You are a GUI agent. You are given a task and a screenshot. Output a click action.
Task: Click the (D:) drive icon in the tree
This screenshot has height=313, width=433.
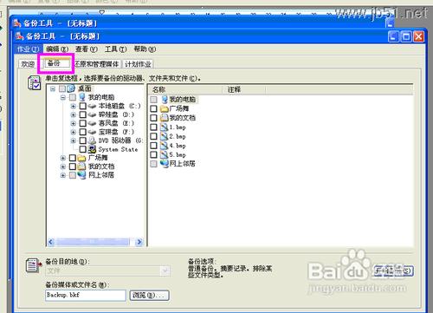tap(92, 114)
